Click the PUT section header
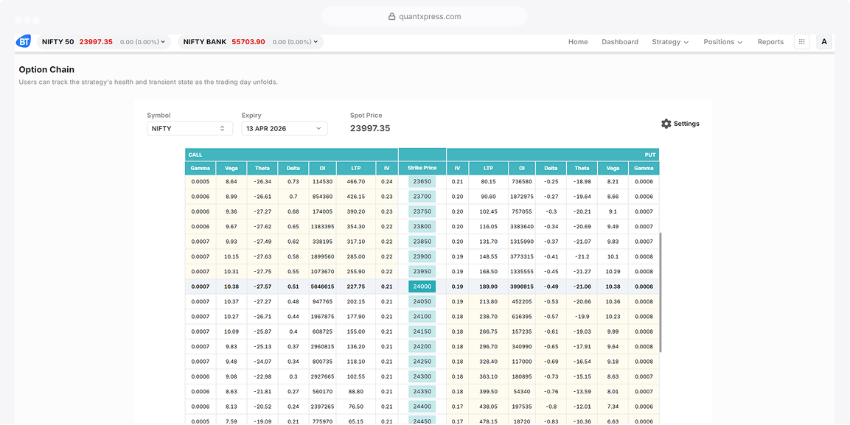 [x=553, y=155]
